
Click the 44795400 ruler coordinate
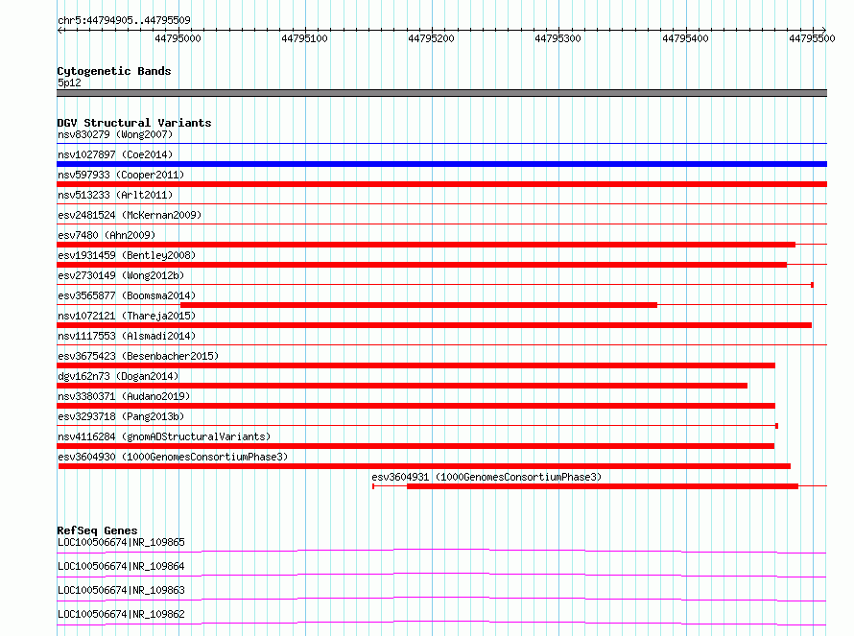pos(685,38)
